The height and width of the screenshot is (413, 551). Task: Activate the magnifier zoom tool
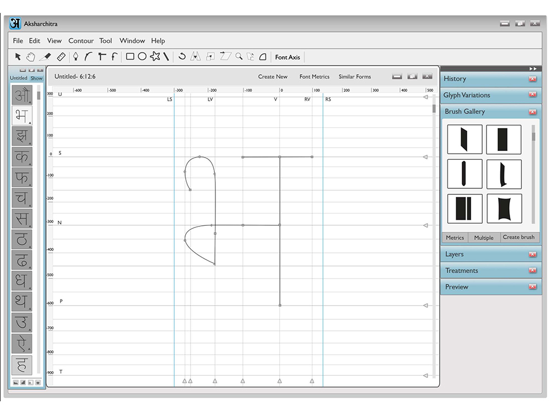[239, 56]
